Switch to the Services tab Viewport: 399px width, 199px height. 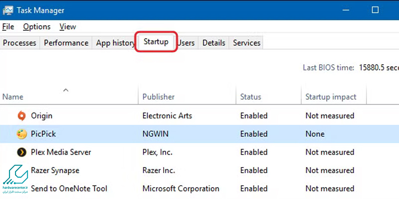[x=246, y=43]
